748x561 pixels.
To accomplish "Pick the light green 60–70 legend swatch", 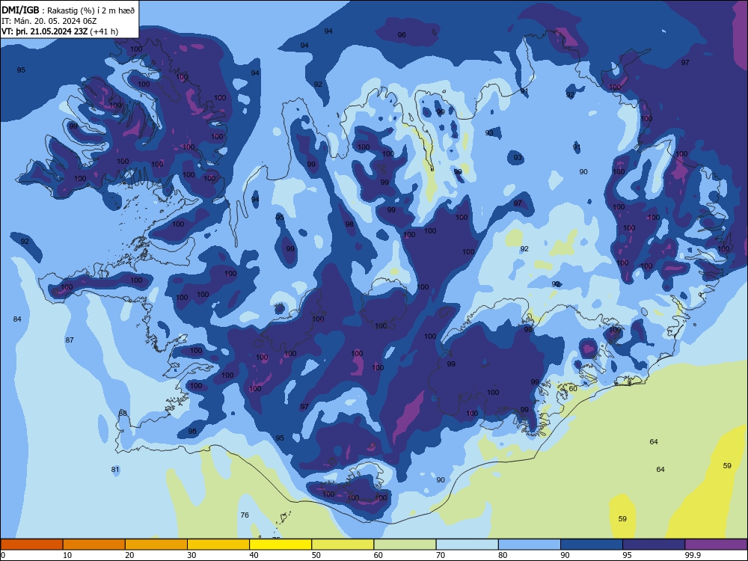I will pyautogui.click(x=405, y=545).
